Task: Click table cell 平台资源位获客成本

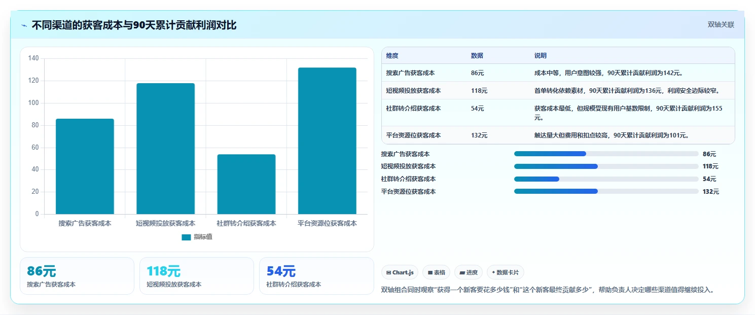Action: coord(413,135)
